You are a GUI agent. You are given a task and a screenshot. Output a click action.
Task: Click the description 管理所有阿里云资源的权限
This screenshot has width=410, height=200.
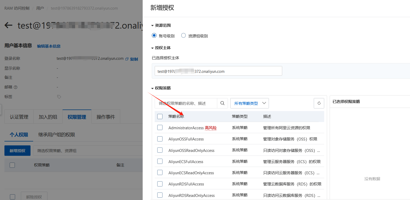(x=287, y=128)
